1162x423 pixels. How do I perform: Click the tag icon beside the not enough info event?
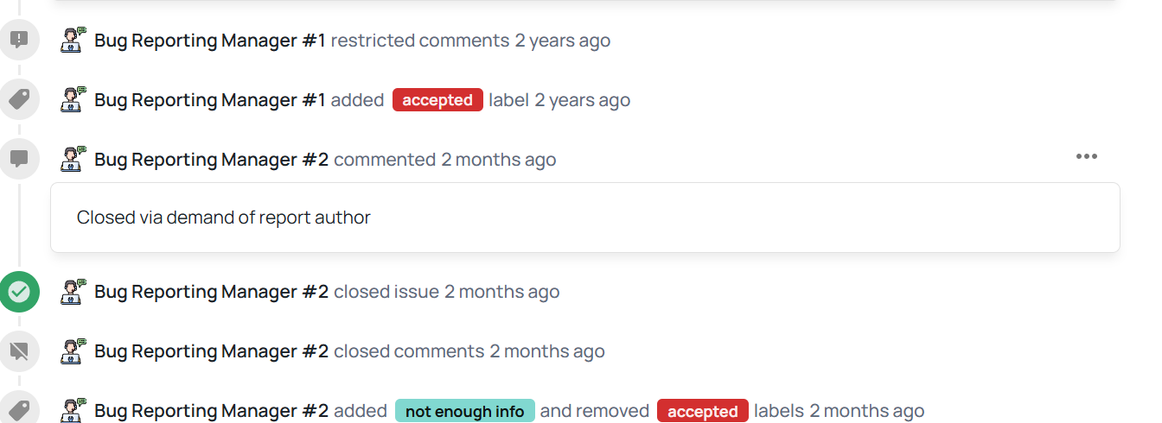tap(19, 409)
